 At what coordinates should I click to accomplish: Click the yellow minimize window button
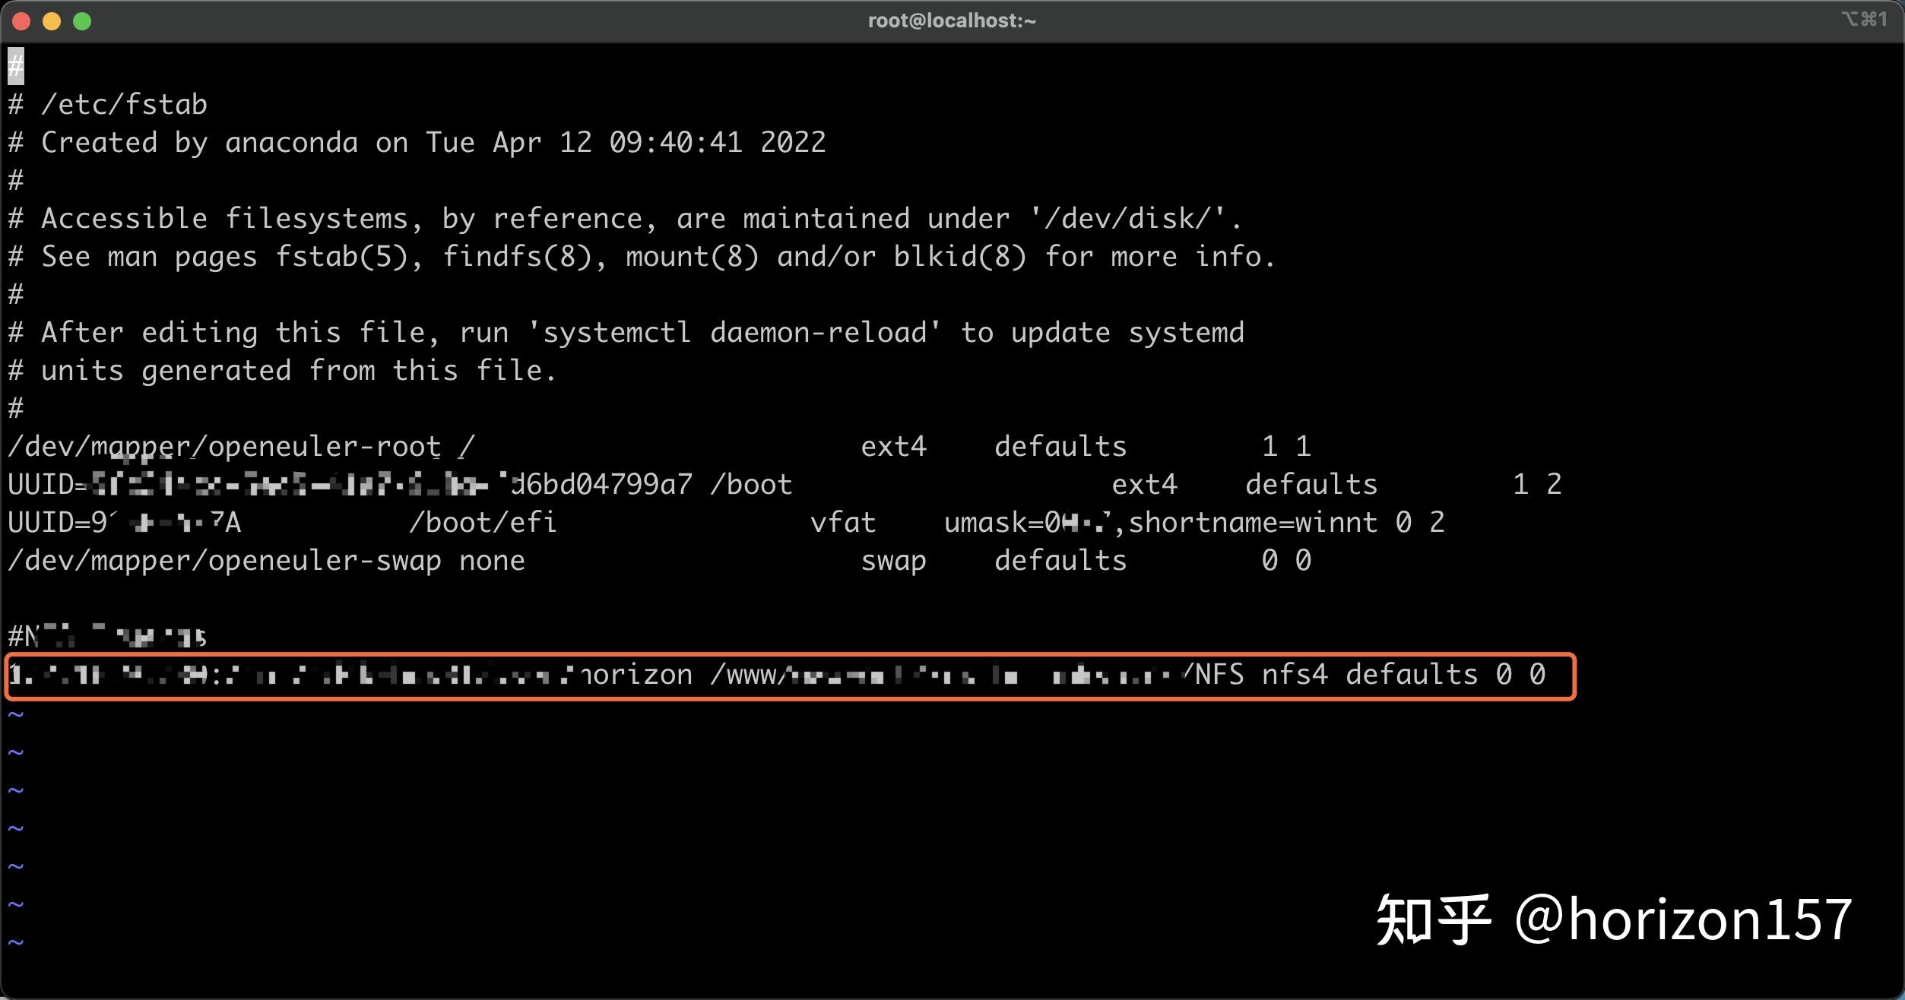[x=52, y=21]
